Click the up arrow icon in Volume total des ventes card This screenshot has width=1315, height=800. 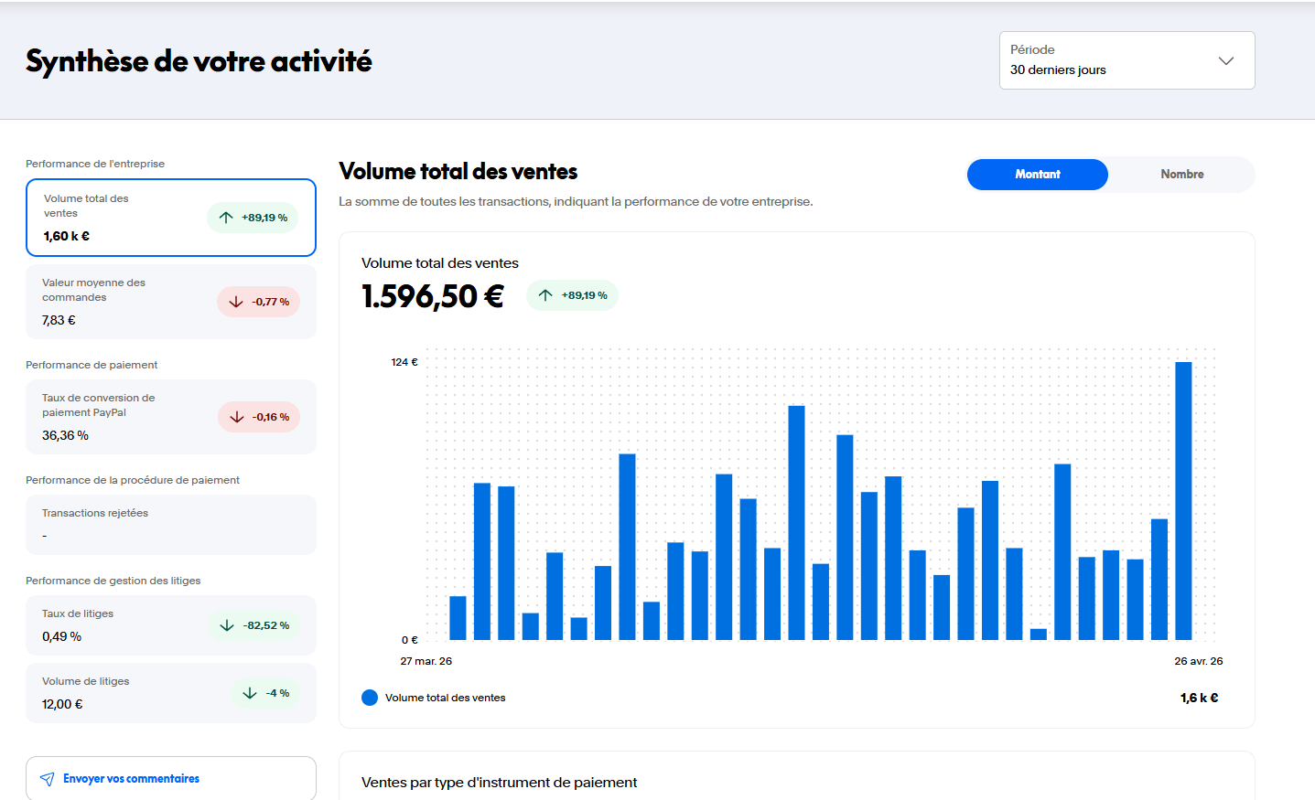(226, 218)
